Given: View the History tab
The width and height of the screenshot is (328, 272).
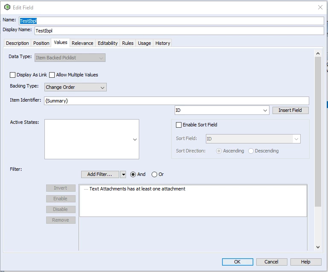Looking at the screenshot, I should (163, 43).
